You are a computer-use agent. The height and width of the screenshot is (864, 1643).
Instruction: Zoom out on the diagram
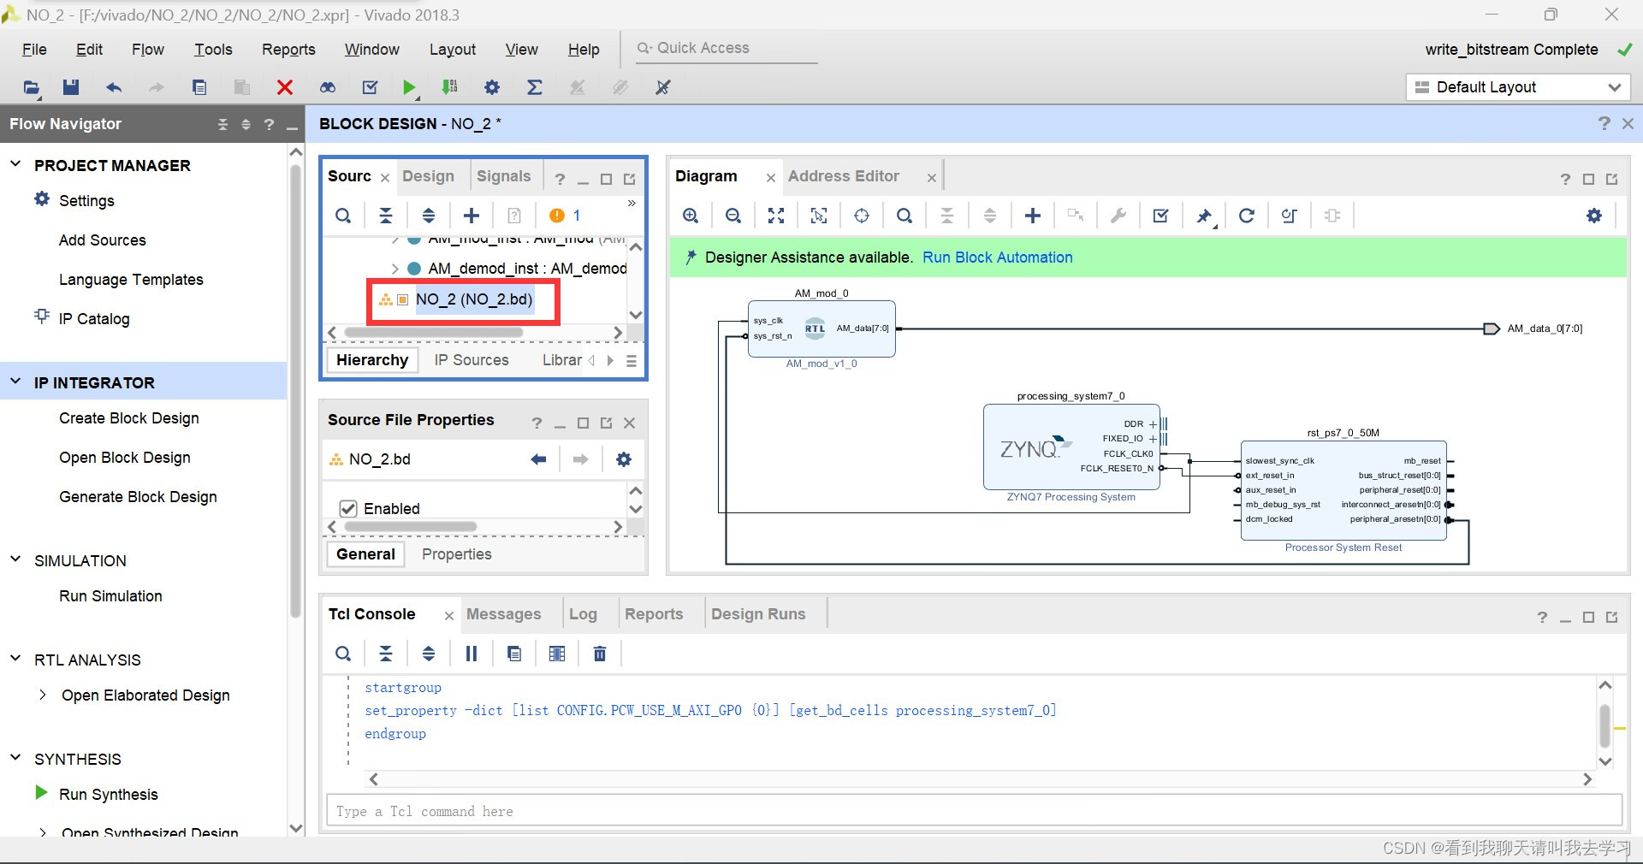(733, 216)
